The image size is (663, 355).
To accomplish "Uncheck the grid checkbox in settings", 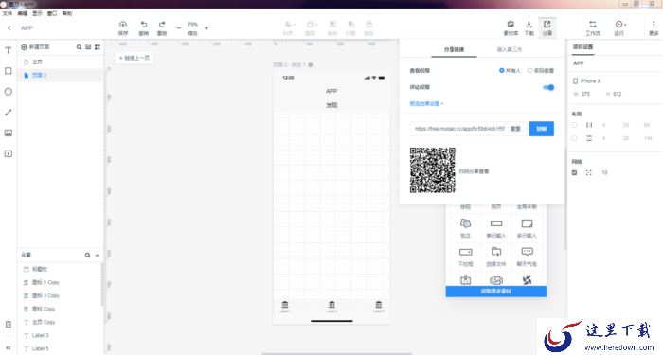I will [574, 173].
